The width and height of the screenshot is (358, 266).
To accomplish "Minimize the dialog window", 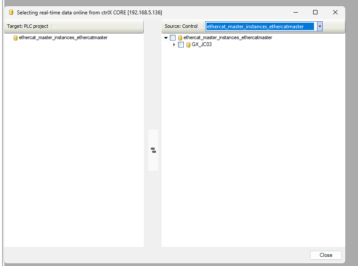I will point(296,12).
